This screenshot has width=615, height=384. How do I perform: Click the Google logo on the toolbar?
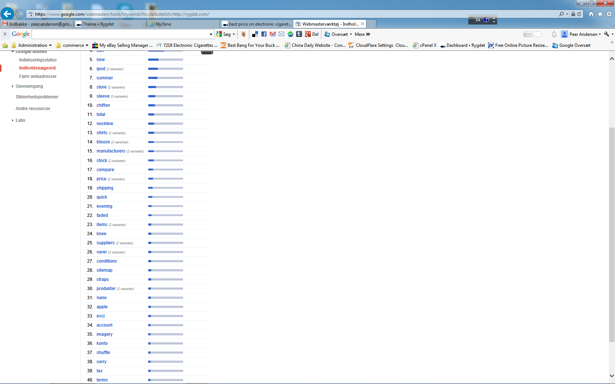(20, 34)
